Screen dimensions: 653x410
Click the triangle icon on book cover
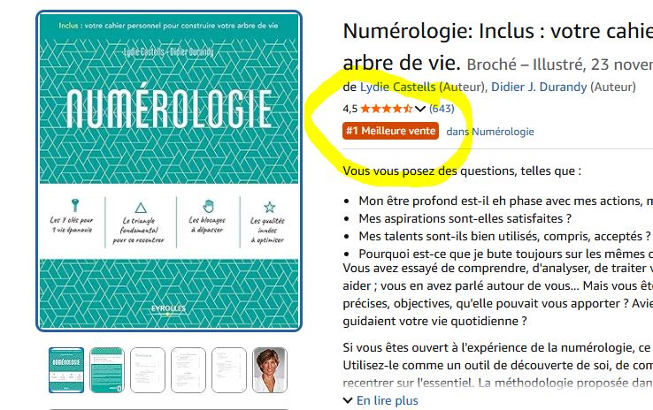[141, 208]
